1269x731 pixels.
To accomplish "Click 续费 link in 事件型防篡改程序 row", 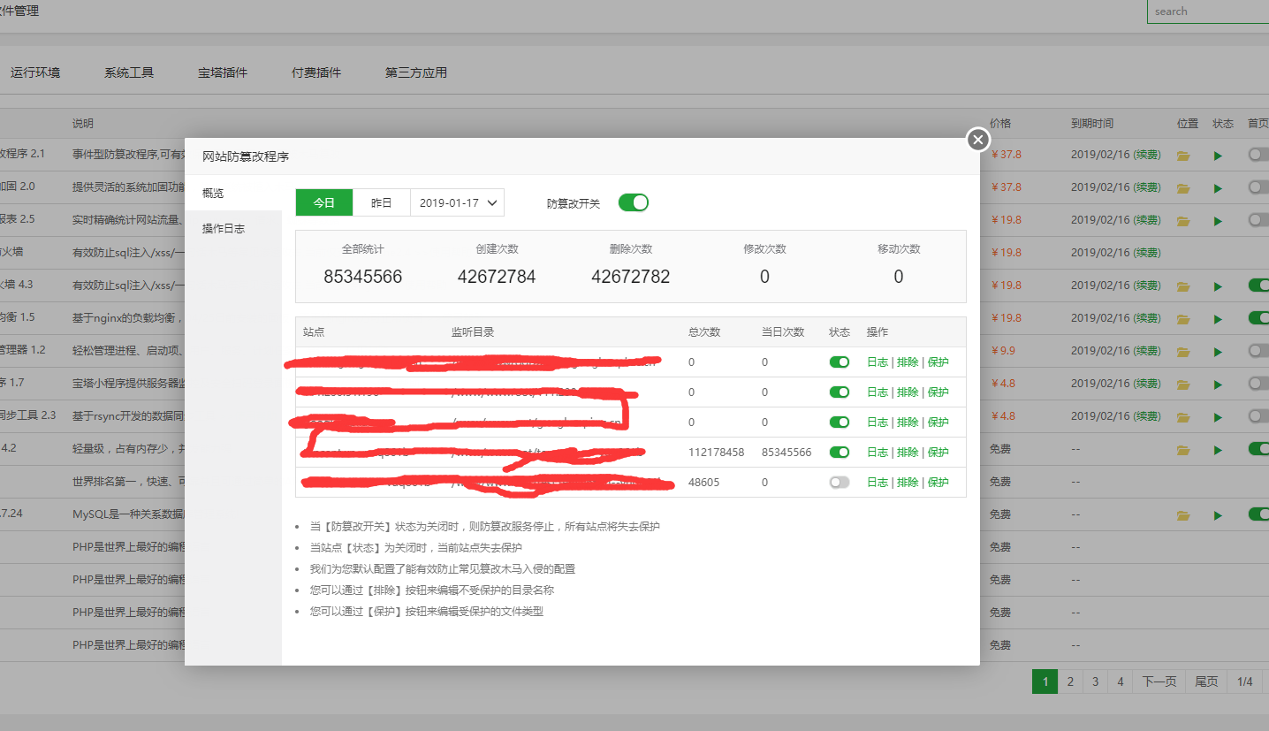I will (x=1147, y=155).
